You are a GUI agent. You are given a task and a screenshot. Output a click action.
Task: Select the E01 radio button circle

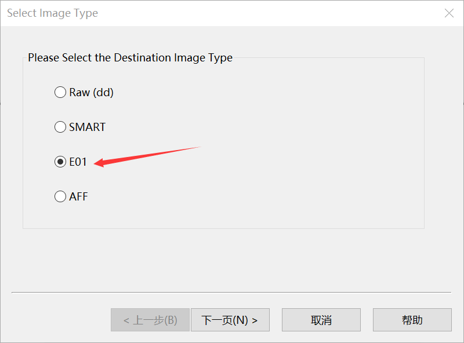(60, 162)
